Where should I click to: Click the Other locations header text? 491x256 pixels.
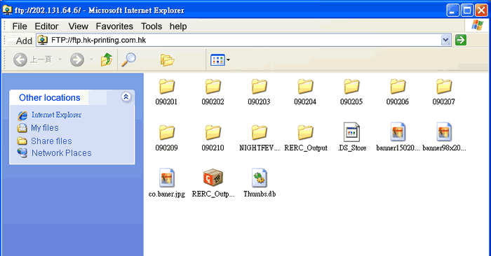click(50, 98)
